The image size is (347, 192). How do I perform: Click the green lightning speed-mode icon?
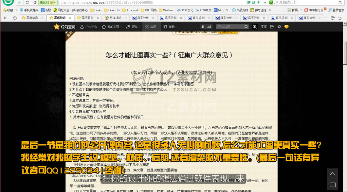[259, 2]
